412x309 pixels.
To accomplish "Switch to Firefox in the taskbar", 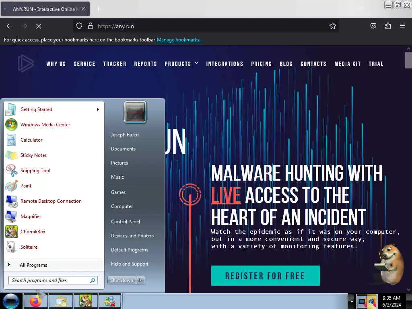I will coord(36,301).
